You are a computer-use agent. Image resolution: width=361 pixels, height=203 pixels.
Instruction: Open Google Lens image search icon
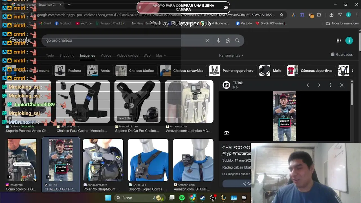pos(228,41)
